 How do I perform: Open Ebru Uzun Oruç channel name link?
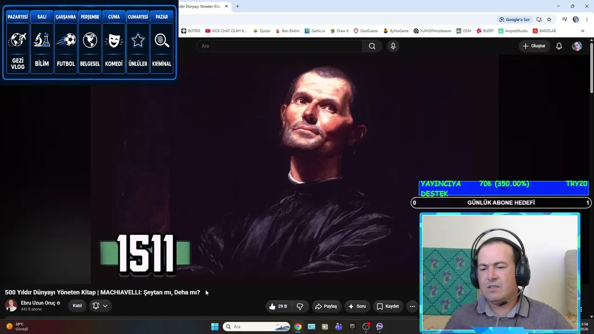pyautogui.click(x=38, y=303)
